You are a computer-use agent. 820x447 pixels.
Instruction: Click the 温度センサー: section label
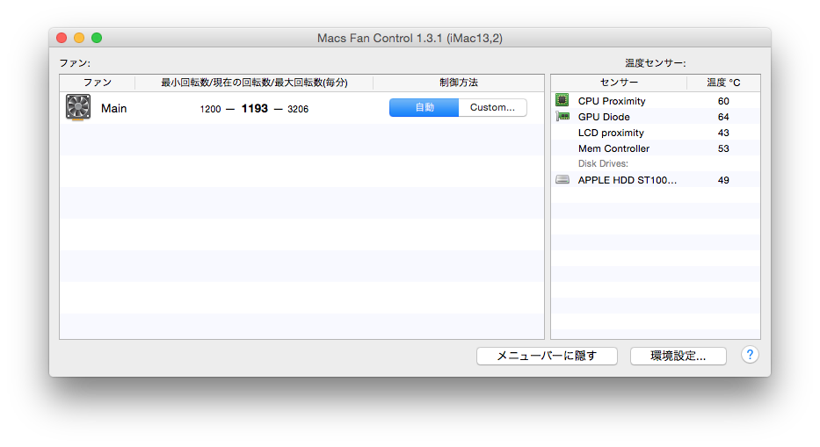coord(656,62)
